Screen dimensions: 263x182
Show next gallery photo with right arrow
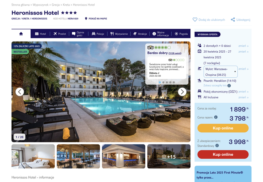click(x=182, y=92)
